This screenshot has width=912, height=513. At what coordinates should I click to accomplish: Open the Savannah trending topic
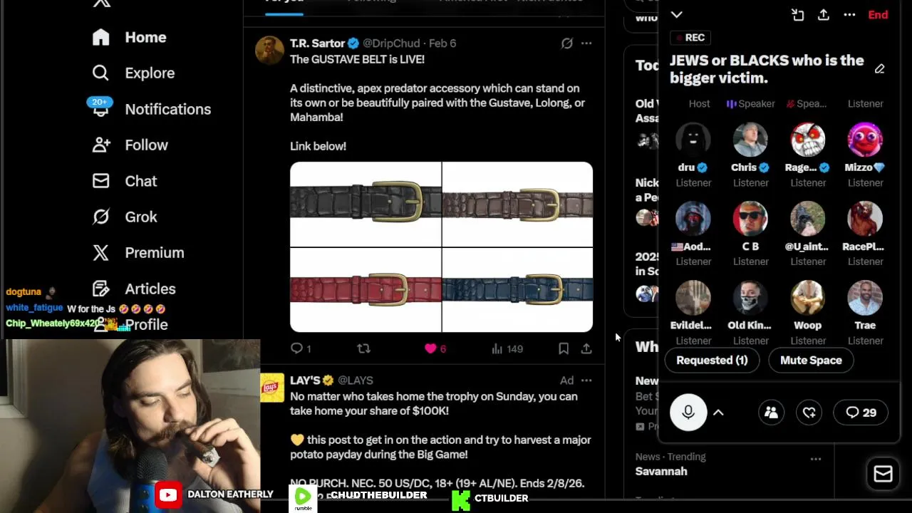point(661,472)
